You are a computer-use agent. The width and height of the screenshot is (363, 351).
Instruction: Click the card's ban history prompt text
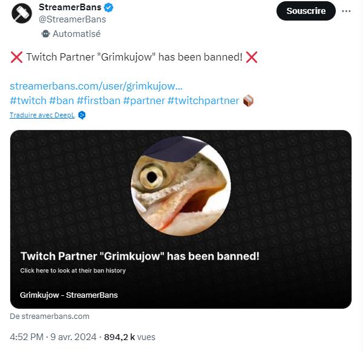(73, 271)
